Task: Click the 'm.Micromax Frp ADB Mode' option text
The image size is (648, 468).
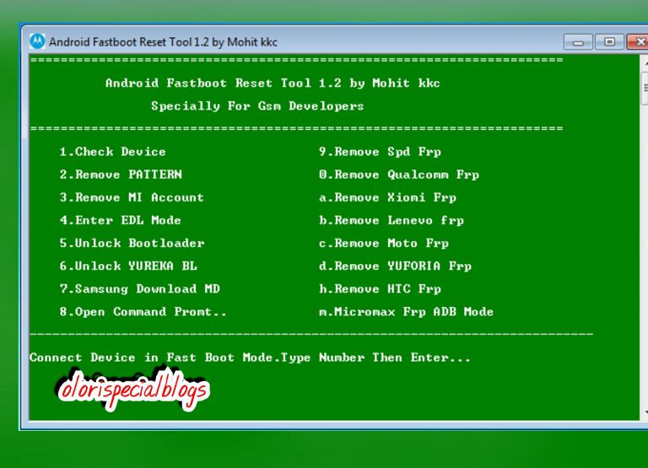Action: 406,311
